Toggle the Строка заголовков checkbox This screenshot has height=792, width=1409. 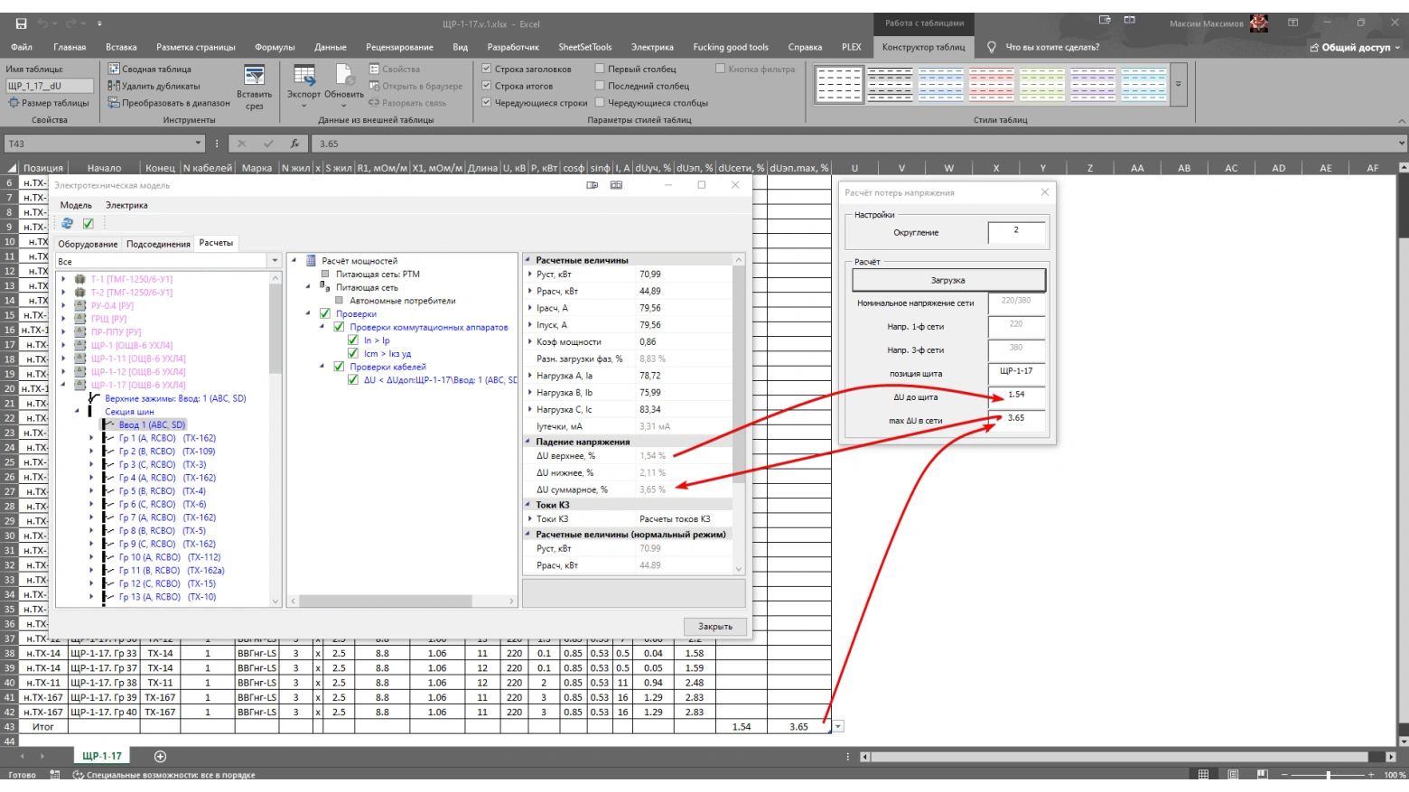pyautogui.click(x=487, y=69)
